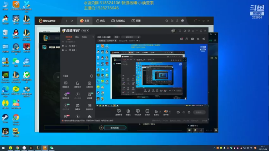269x151 pixels.
Task: Hide the 文本 1 source with its eye
Action: tap(63, 46)
